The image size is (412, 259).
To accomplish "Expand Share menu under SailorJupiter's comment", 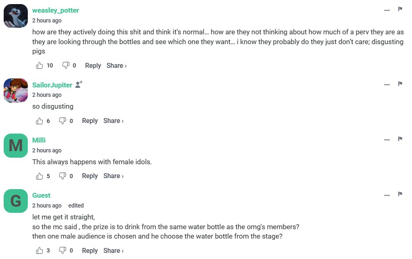I will click(x=113, y=121).
